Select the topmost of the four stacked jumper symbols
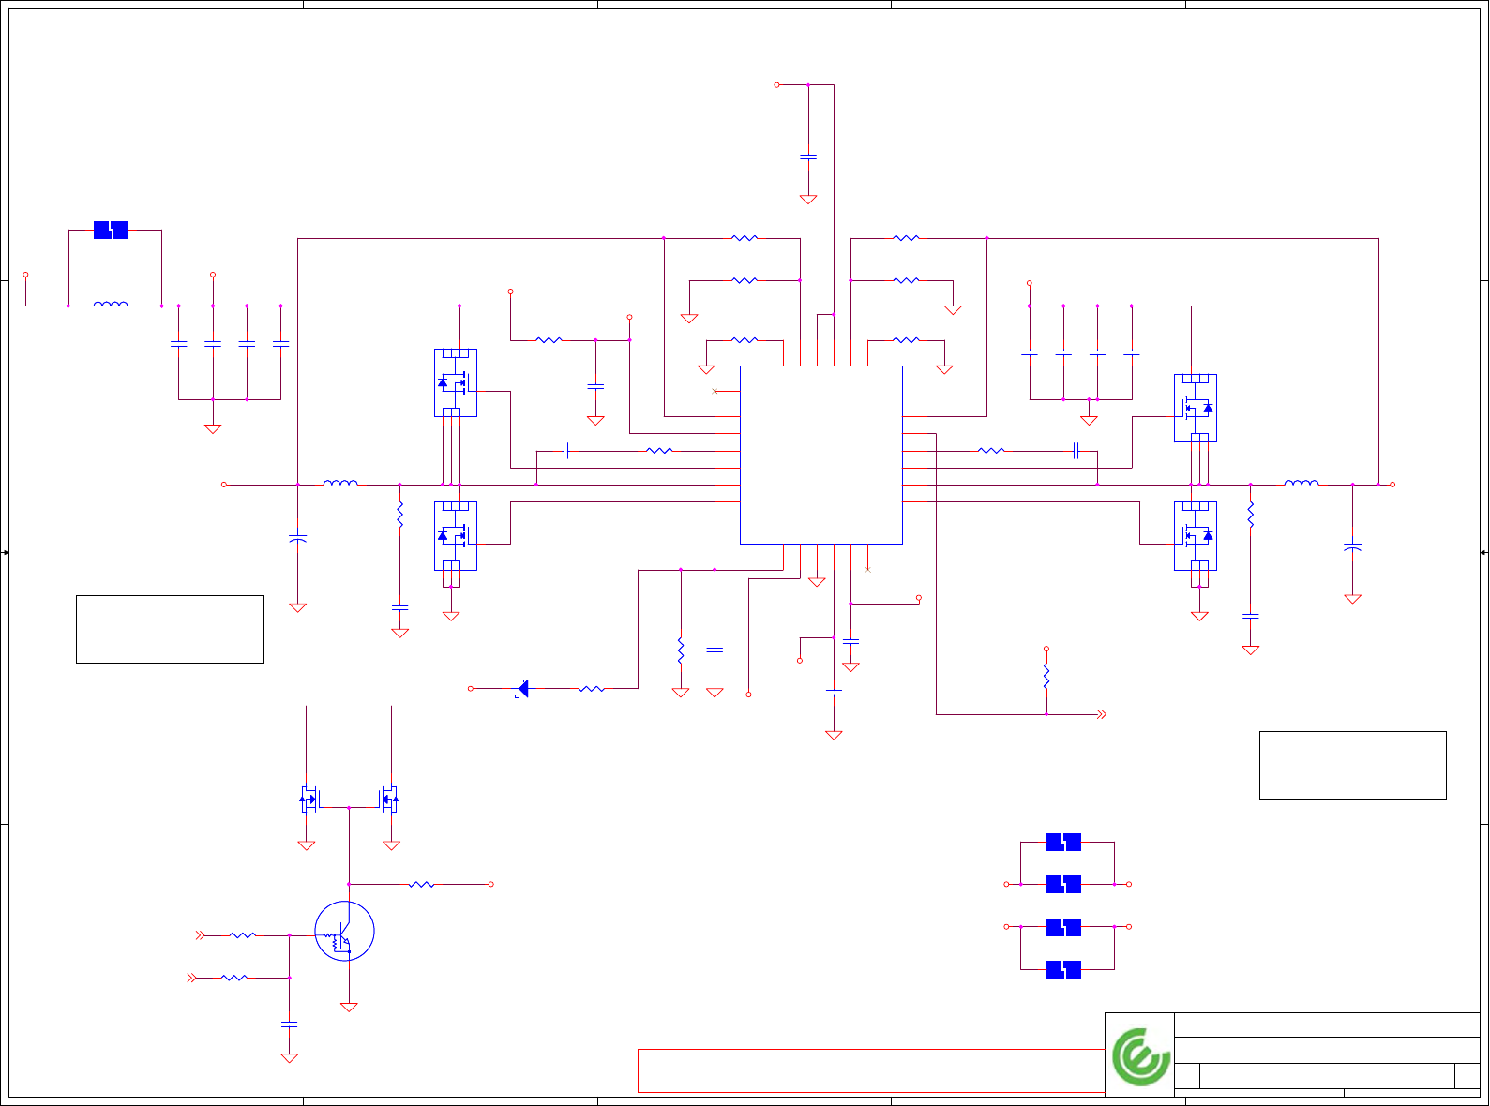Viewport: 1490px width, 1106px height. pos(1063,842)
